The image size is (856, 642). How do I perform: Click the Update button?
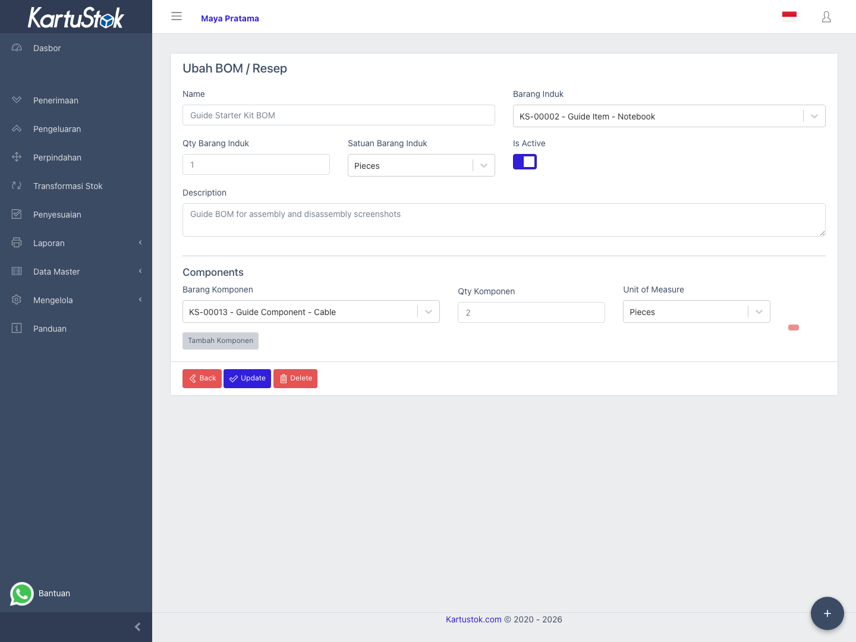tap(247, 379)
